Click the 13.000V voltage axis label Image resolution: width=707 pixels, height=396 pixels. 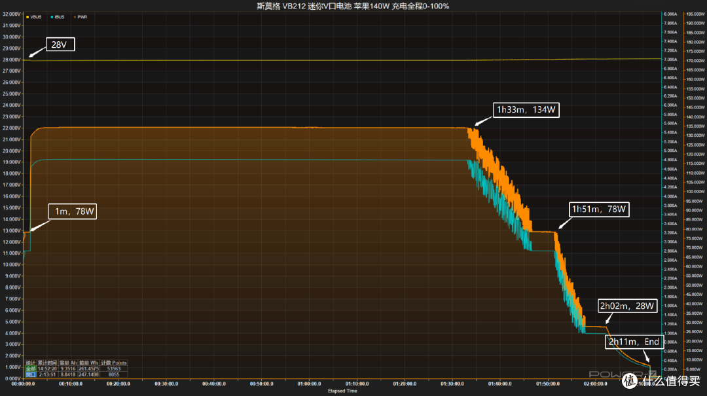coord(12,230)
